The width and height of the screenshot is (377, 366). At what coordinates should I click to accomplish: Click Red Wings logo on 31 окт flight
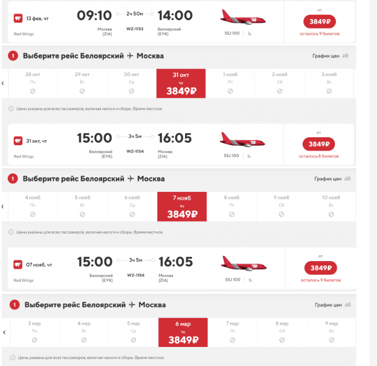(x=18, y=141)
